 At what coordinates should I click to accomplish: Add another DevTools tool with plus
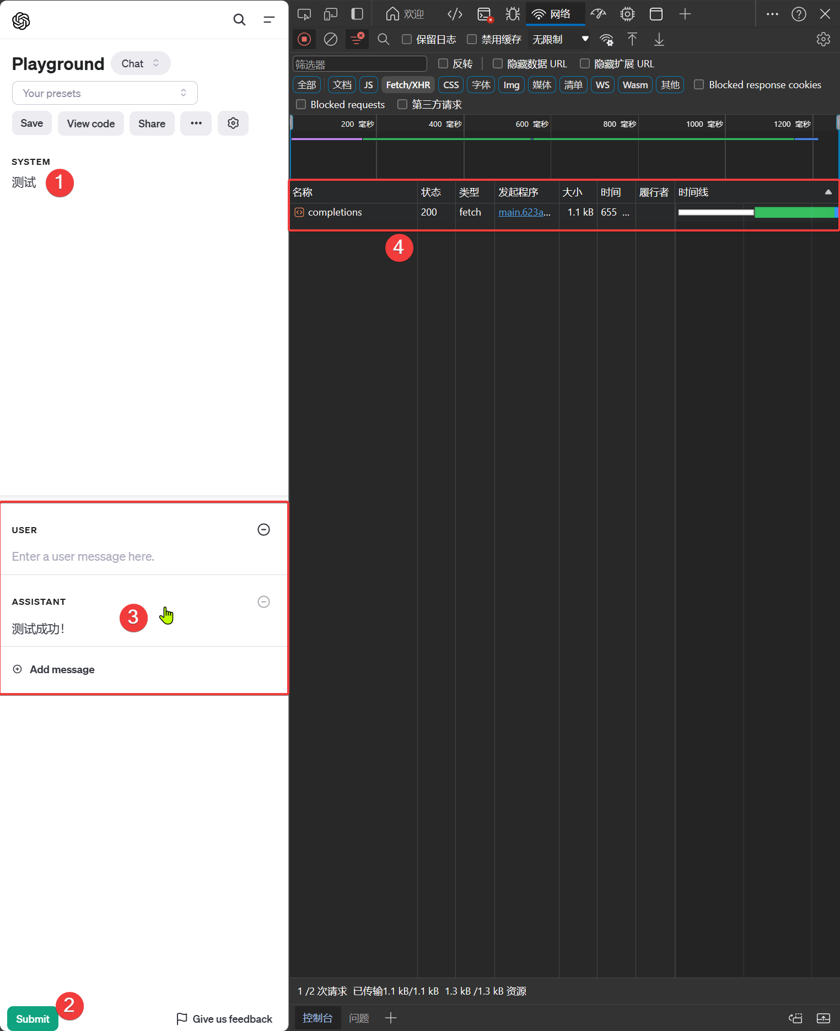point(685,14)
